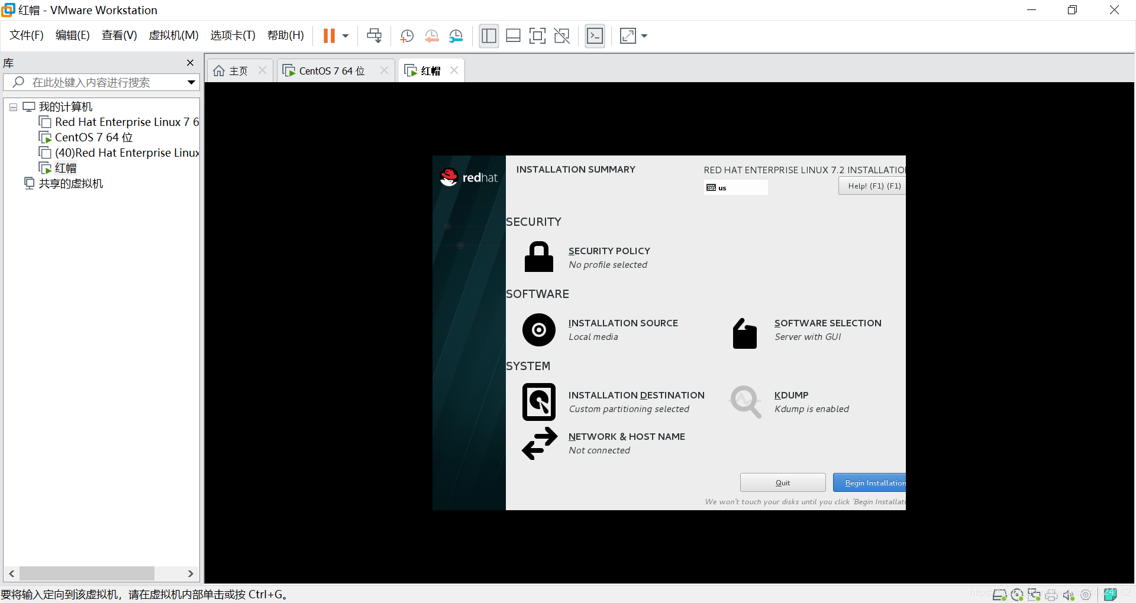Image resolution: width=1136 pixels, height=603 pixels.
Task: Click the stretch guest display icon
Action: tap(628, 36)
